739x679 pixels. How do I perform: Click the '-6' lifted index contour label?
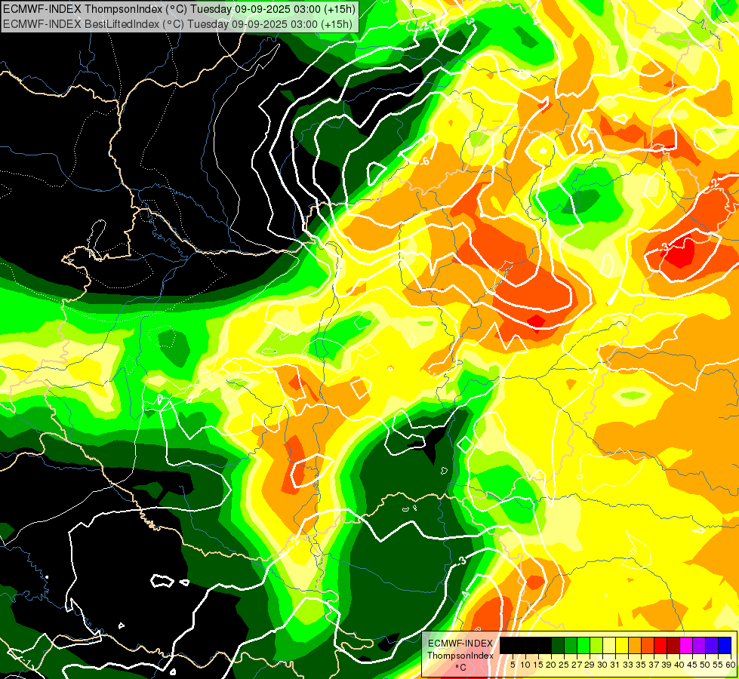pos(423,161)
